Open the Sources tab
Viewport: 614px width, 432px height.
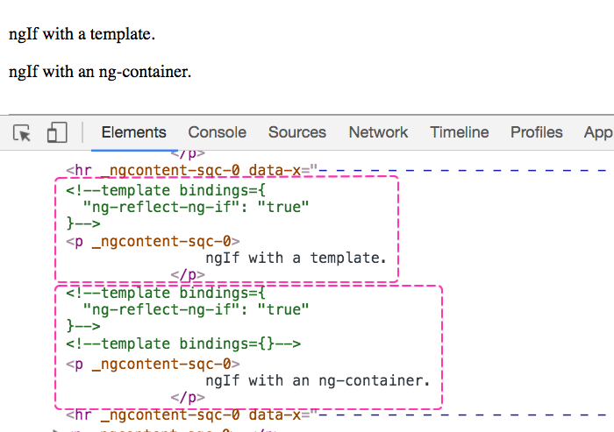coord(296,132)
